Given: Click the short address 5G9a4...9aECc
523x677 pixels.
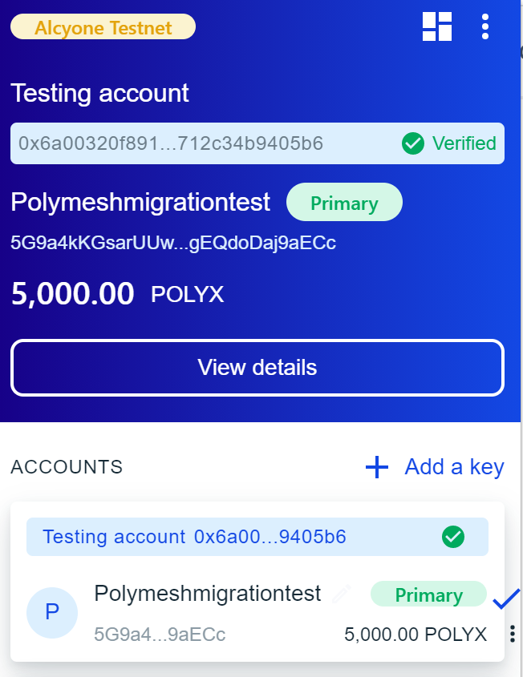Looking at the screenshot, I should coord(160,635).
